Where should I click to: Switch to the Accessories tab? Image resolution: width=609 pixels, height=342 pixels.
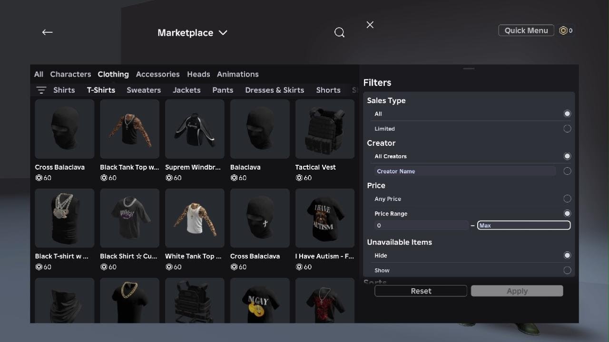tap(157, 74)
